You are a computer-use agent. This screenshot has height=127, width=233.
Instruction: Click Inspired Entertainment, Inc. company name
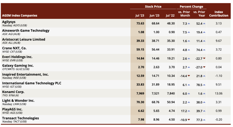[x=25, y=74]
